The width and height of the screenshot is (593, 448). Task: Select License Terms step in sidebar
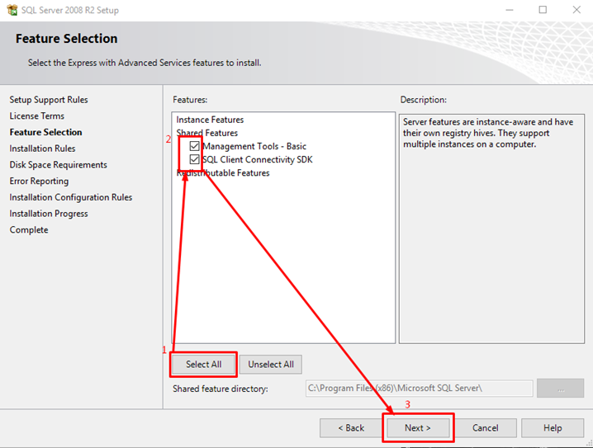[37, 116]
